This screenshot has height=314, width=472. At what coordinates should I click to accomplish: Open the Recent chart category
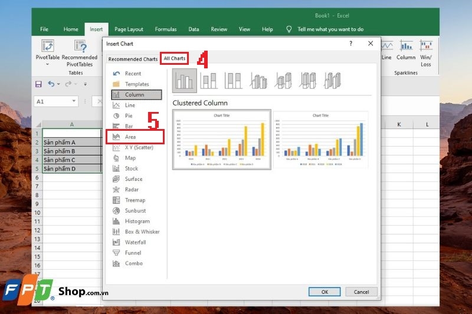[136, 74]
